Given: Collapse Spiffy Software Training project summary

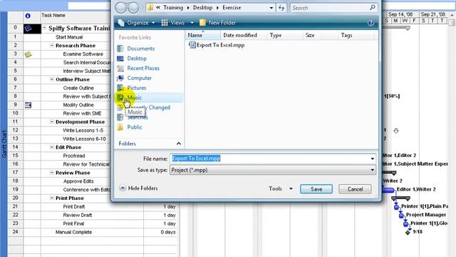Looking at the screenshot, I should click(x=44, y=28).
